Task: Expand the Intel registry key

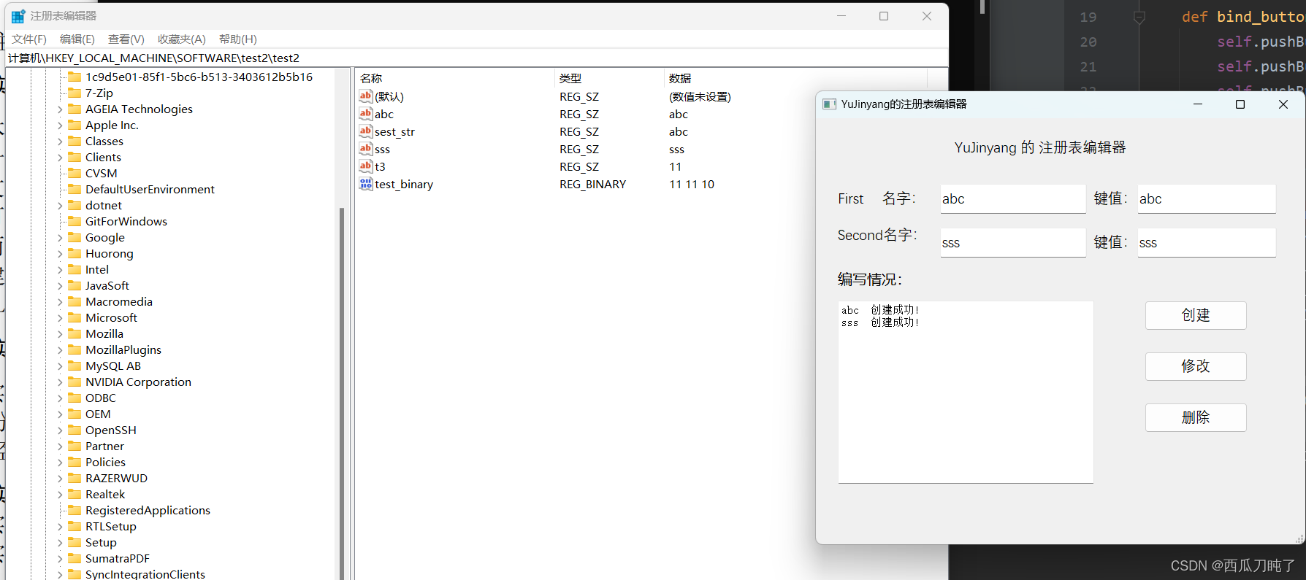Action: point(60,270)
